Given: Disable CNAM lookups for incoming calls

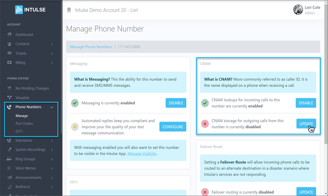Looking at the screenshot, I should click(x=306, y=103).
